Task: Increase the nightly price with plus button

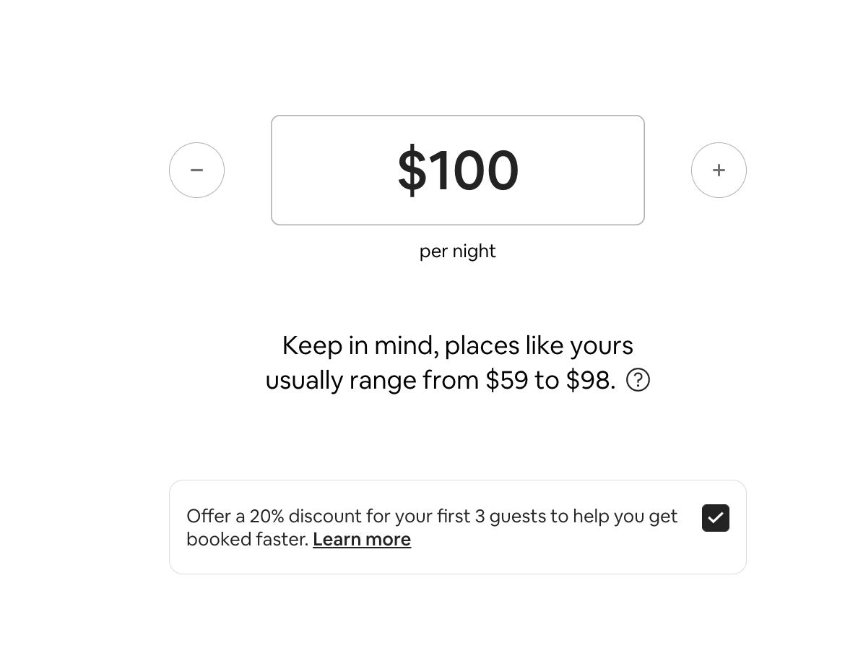Action: tap(719, 171)
